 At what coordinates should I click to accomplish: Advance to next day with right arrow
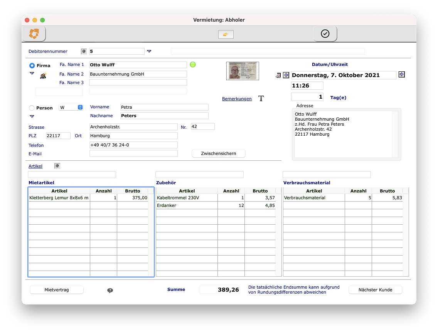point(402,75)
